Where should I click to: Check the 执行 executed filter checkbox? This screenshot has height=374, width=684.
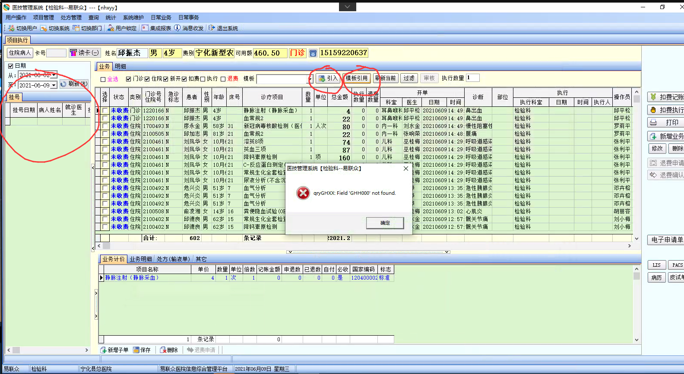coord(203,79)
